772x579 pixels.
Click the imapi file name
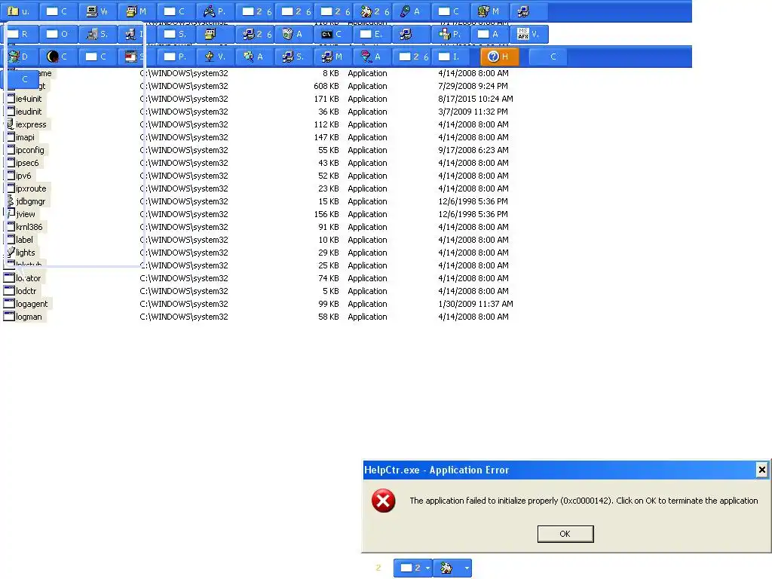pos(25,137)
